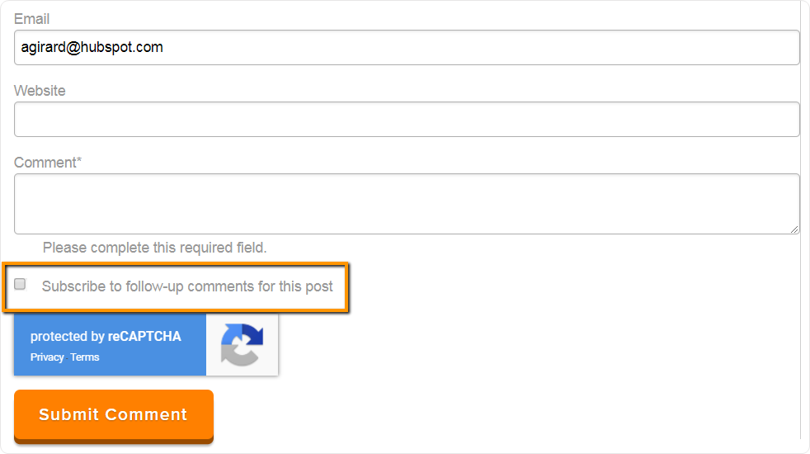This screenshot has width=810, height=454.
Task: Open the reCAPTCHA Terms link
Action: [84, 357]
